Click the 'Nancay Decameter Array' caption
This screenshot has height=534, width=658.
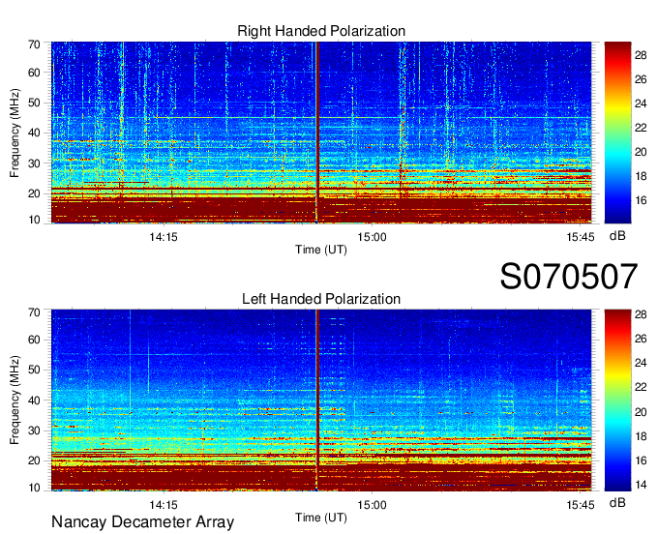coord(142,522)
